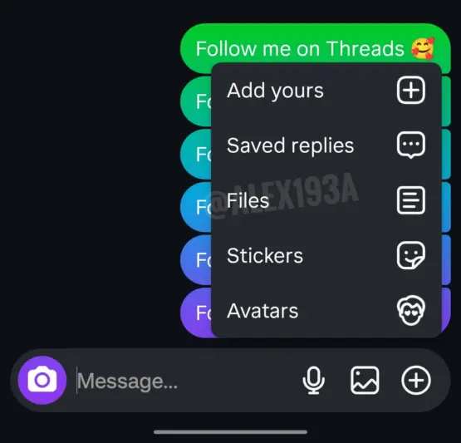461x443 pixels.
Task: Choose Saved replies from the menu
Action: (326, 145)
